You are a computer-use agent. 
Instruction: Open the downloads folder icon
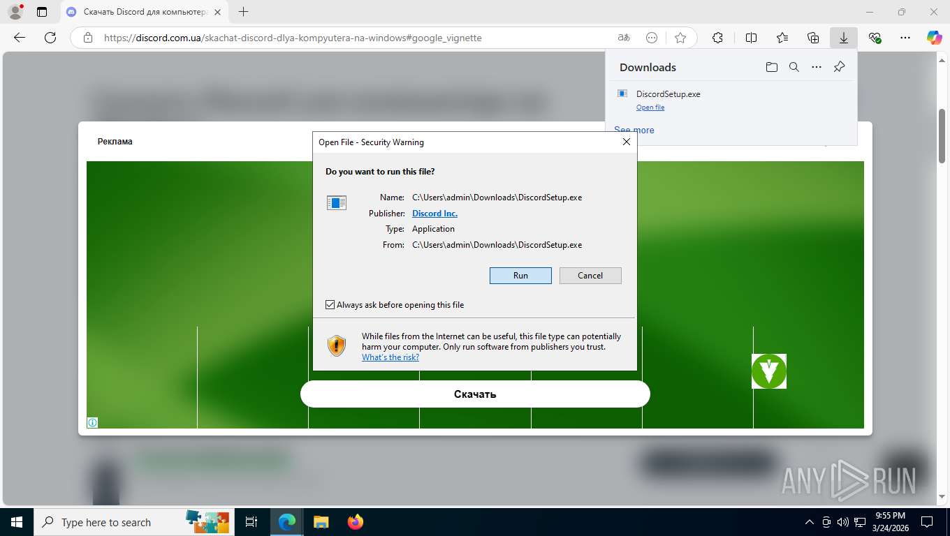[771, 67]
